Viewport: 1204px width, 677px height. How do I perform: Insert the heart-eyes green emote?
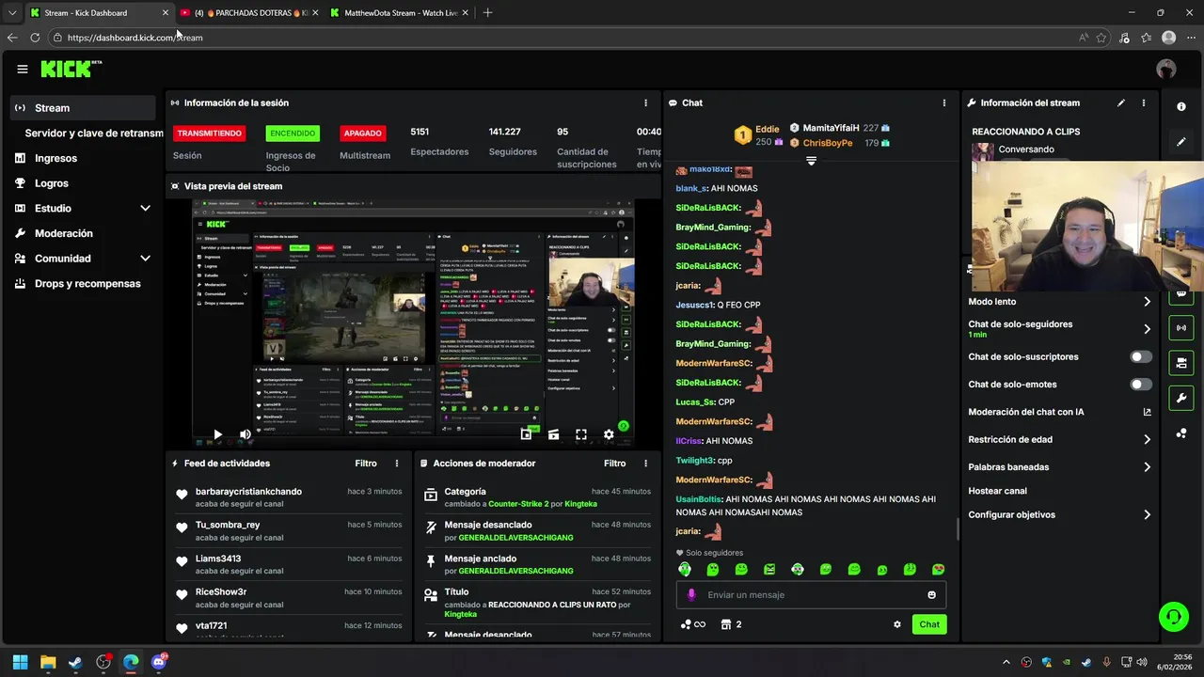click(x=938, y=569)
